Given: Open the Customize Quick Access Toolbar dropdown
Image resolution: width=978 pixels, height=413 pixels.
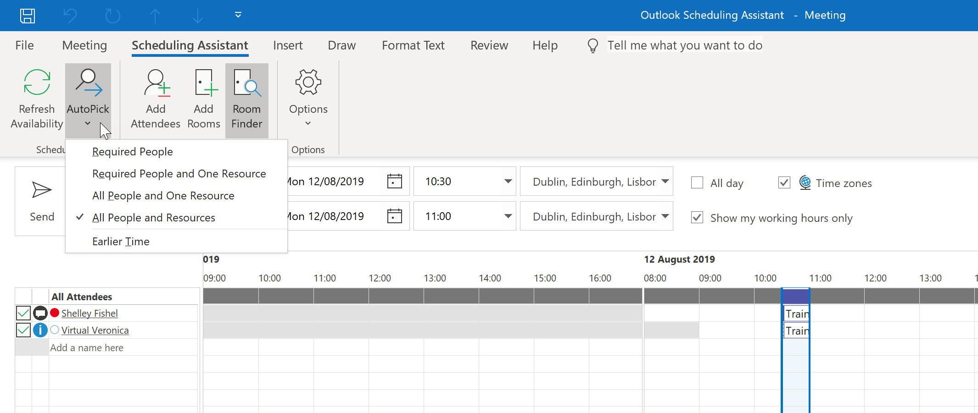Looking at the screenshot, I should [x=238, y=15].
